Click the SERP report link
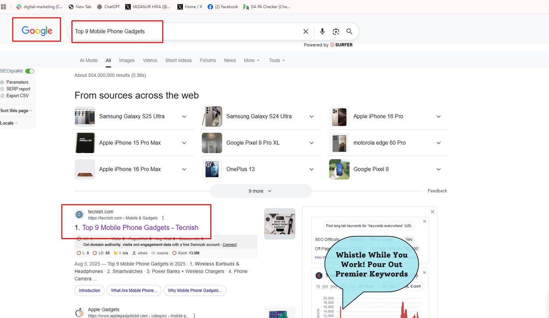The image size is (549, 318). pos(18,89)
